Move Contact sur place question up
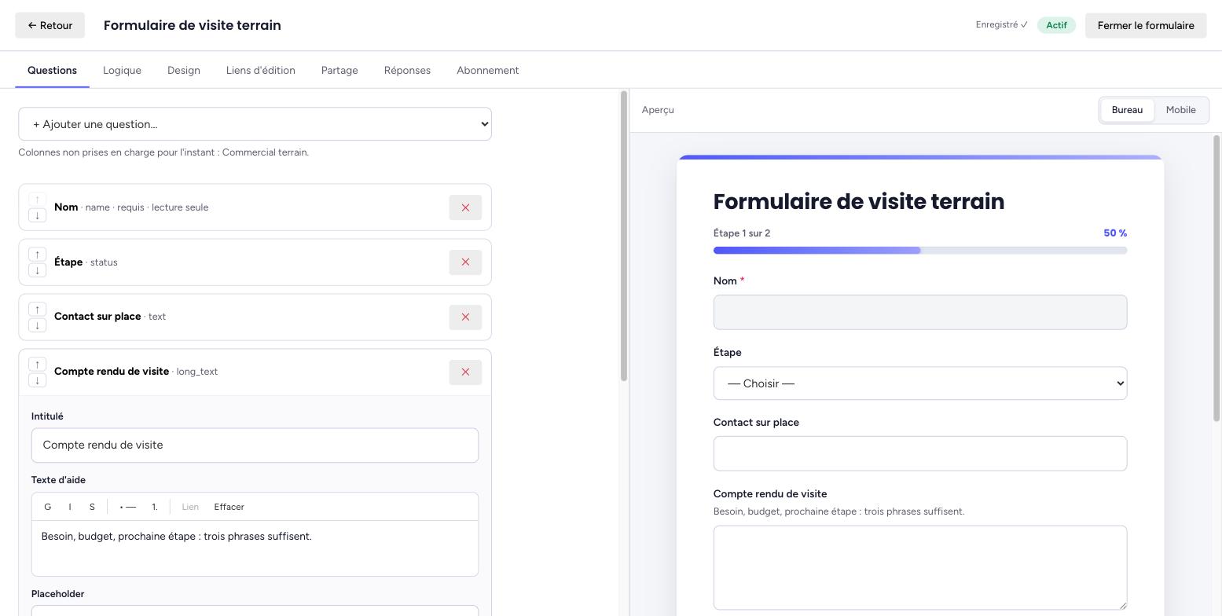 pyautogui.click(x=37, y=310)
